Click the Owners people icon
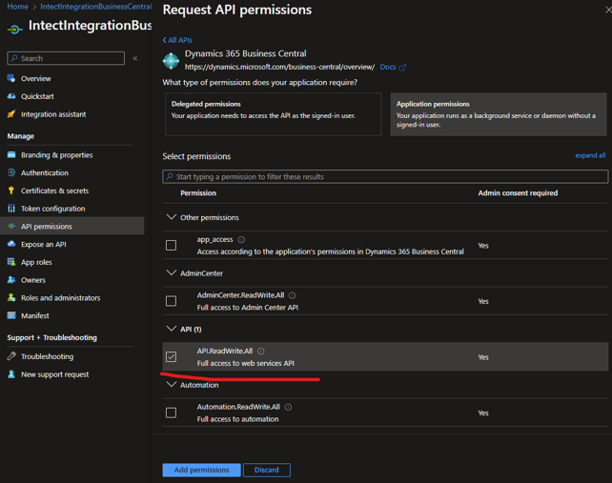This screenshot has width=612, height=483. [11, 280]
